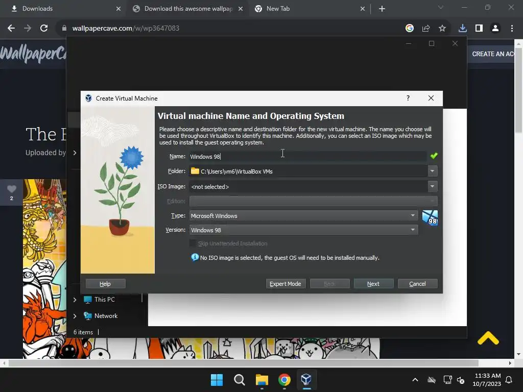The height and width of the screenshot is (392, 523).
Task: Click the heart like icon on wallpaper
Action: pyautogui.click(x=12, y=189)
